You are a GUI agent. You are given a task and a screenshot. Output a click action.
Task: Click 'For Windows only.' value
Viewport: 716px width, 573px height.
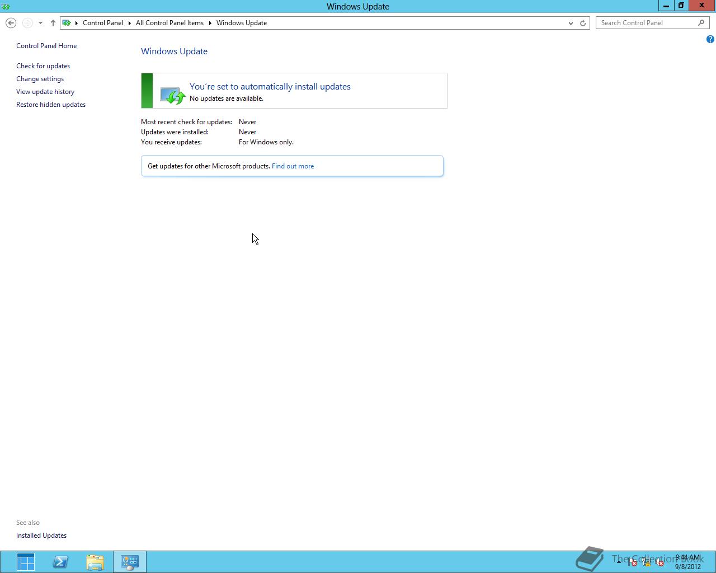[266, 142]
